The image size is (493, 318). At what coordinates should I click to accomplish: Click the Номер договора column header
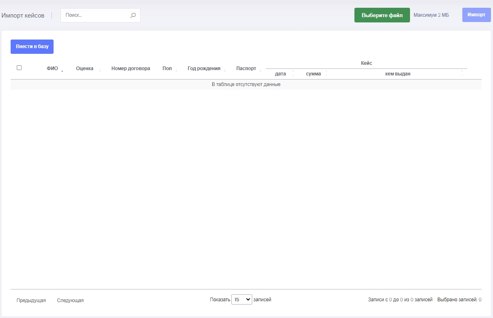pos(130,68)
